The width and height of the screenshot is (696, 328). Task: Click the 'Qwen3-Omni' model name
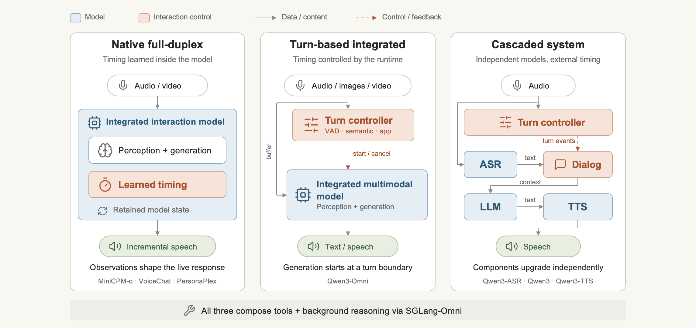[348, 281]
